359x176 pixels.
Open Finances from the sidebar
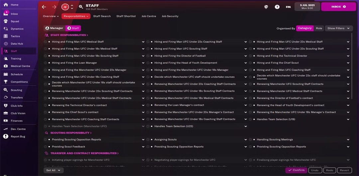click(x=17, y=121)
